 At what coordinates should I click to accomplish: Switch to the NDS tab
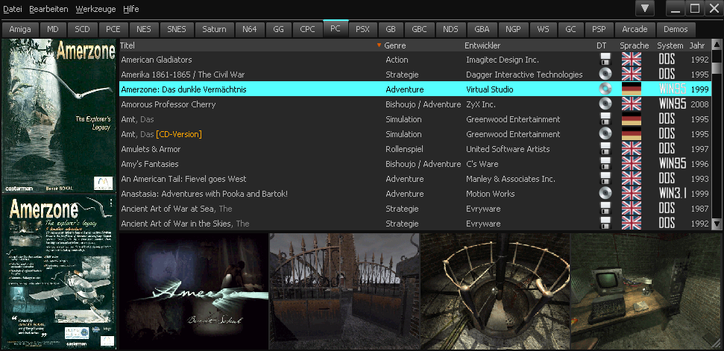click(450, 29)
